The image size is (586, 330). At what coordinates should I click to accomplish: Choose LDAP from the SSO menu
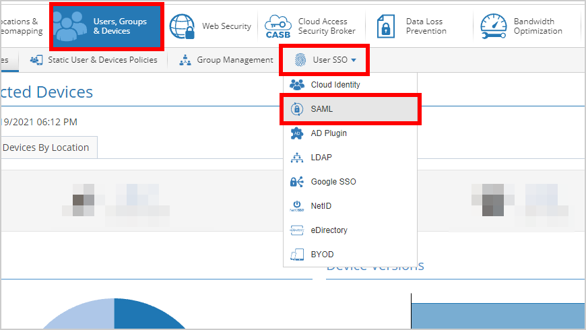click(350, 158)
